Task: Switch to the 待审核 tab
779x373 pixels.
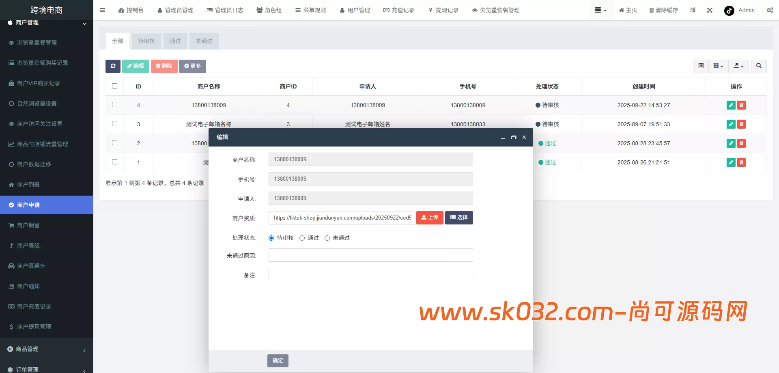Action: pos(146,41)
